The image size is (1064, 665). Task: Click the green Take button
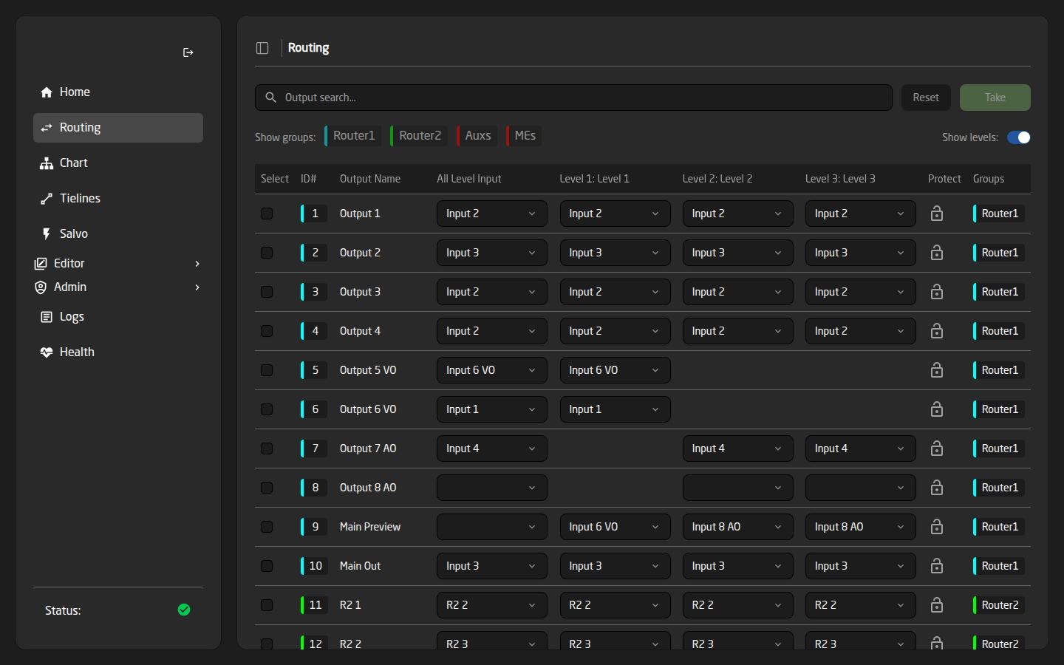(x=995, y=98)
